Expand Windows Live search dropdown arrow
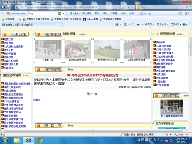This screenshot has height=144, width=192. (x=63, y=13)
